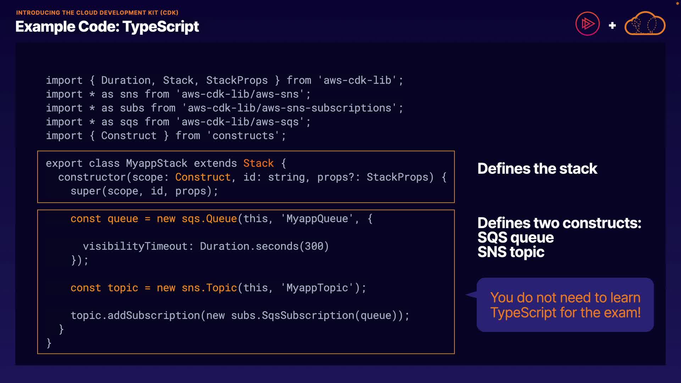Click the 'Introducing the Cloud Development Kit' subtitle
Image resolution: width=681 pixels, height=383 pixels.
(97, 13)
